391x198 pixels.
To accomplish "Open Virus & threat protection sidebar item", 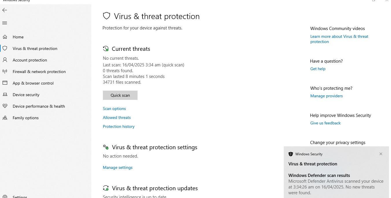I will tap(35, 48).
